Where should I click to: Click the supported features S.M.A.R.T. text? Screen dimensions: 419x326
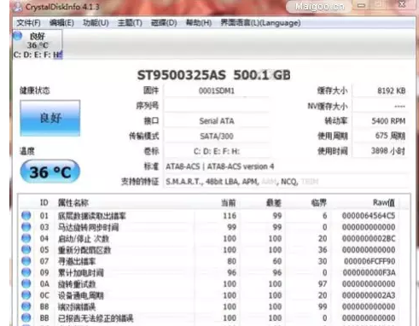(x=183, y=182)
